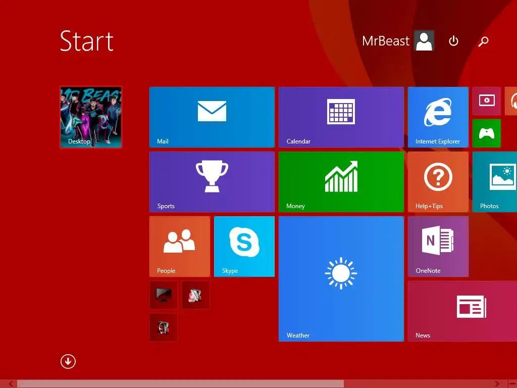Open the Money tile

coord(341,182)
